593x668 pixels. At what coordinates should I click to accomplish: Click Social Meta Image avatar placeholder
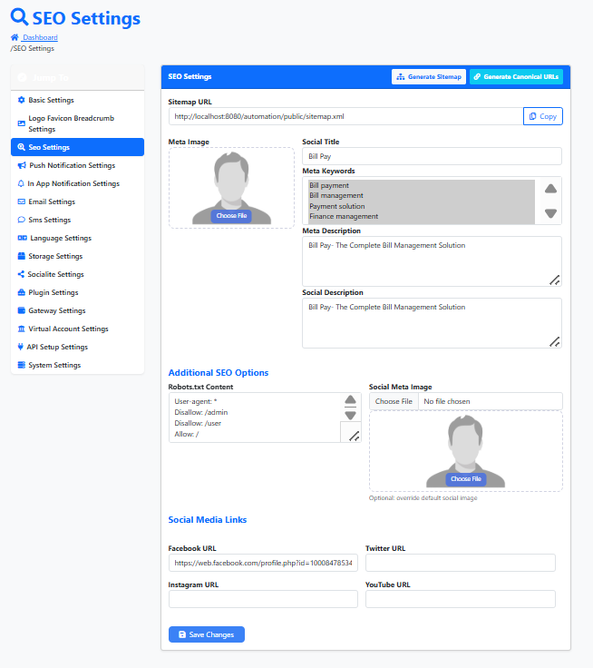pyautogui.click(x=466, y=451)
